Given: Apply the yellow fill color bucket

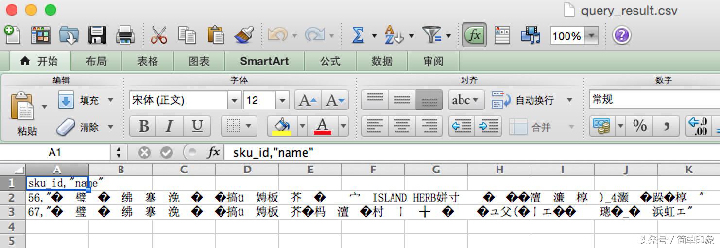Looking at the screenshot, I should pos(282,126).
